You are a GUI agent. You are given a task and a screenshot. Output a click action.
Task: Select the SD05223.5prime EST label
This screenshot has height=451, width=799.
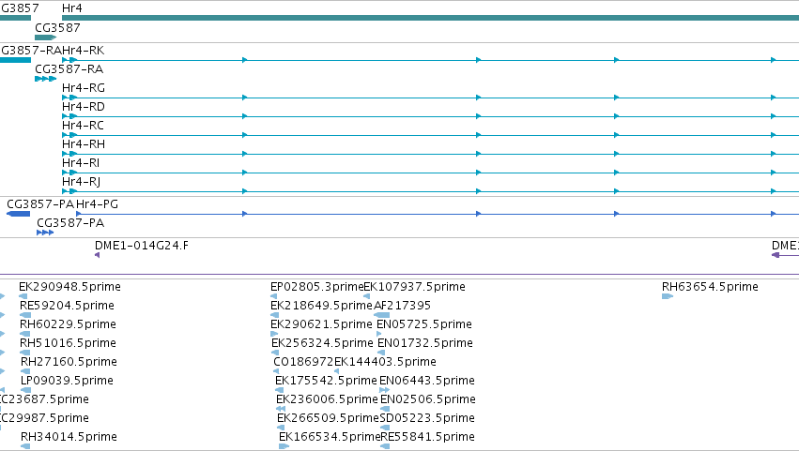(x=427, y=418)
